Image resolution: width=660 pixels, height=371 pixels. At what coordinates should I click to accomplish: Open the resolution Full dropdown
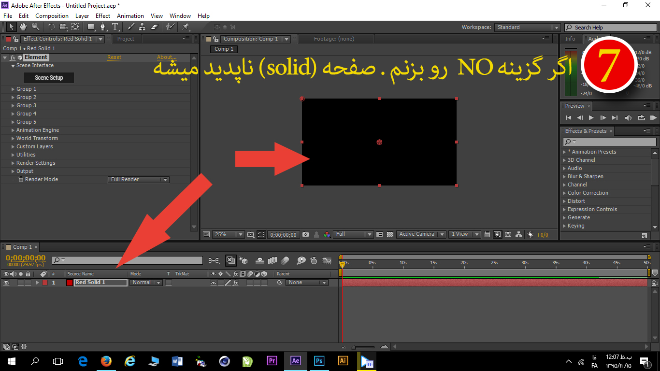354,234
